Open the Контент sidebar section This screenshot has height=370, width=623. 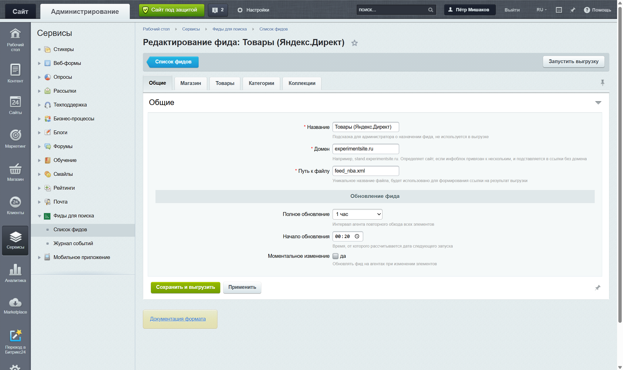[x=15, y=73]
